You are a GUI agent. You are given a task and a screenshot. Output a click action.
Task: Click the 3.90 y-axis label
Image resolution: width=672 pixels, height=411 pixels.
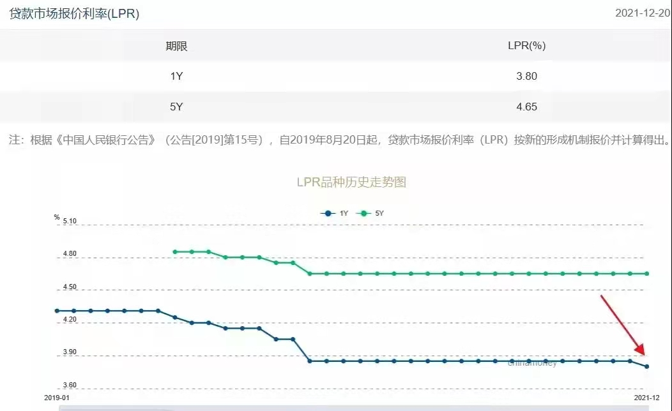pyautogui.click(x=70, y=352)
